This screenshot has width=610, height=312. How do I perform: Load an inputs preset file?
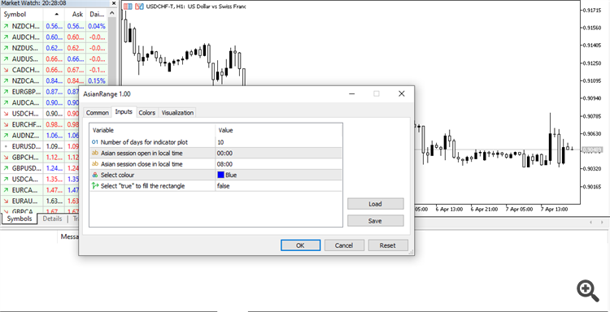pos(376,204)
